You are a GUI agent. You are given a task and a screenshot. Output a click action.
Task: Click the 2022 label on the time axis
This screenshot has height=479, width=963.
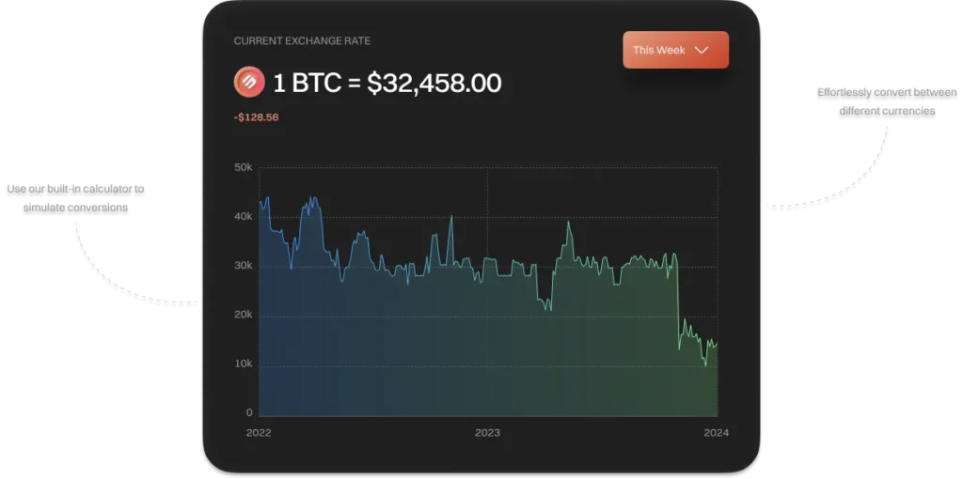pyautogui.click(x=258, y=433)
